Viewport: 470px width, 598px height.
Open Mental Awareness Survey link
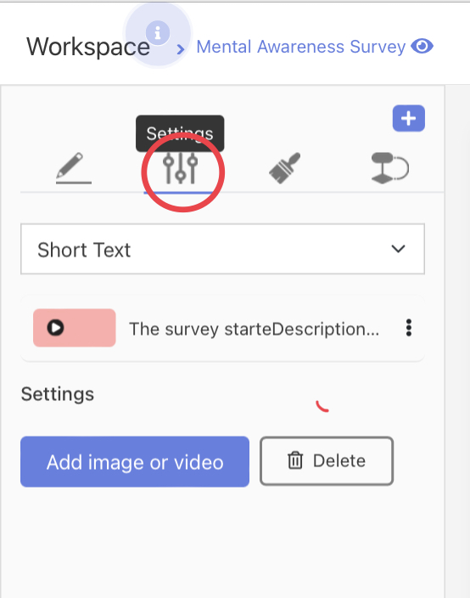(301, 47)
